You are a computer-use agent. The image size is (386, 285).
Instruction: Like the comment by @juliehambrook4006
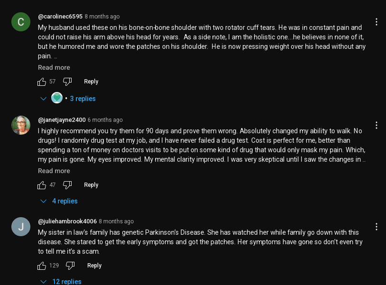coord(42,266)
